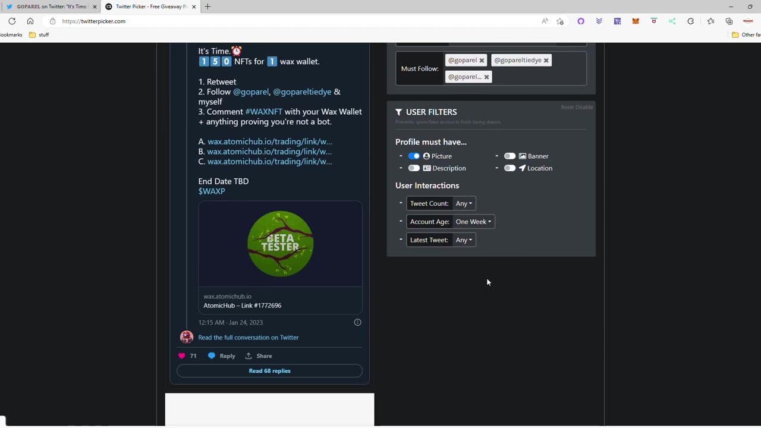
Task: Add page to favorites star icon
Action: [x=560, y=21]
